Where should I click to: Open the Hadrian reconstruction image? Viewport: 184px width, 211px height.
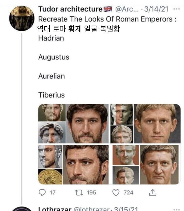click(x=73, y=123)
